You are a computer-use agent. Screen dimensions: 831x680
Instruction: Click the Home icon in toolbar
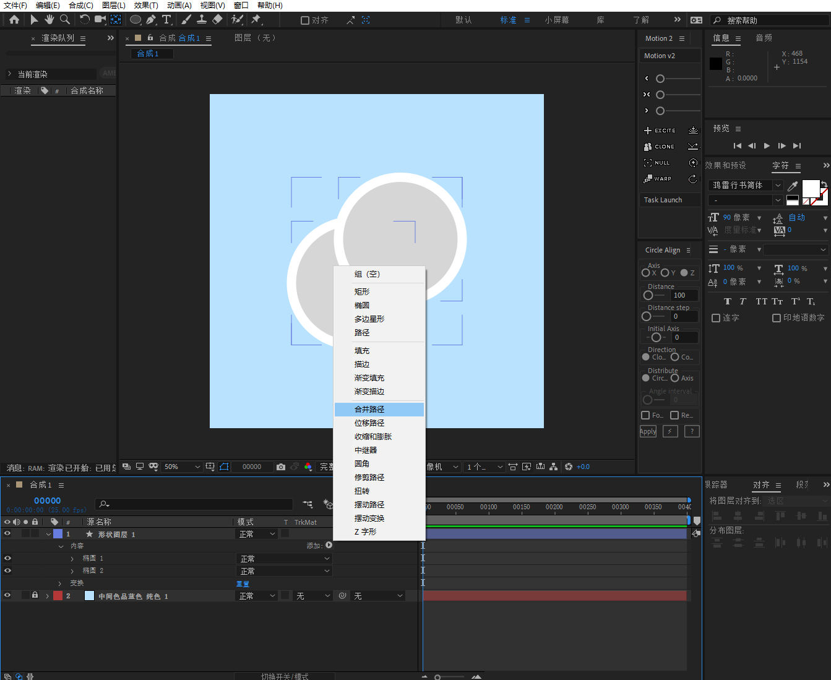[x=14, y=20]
